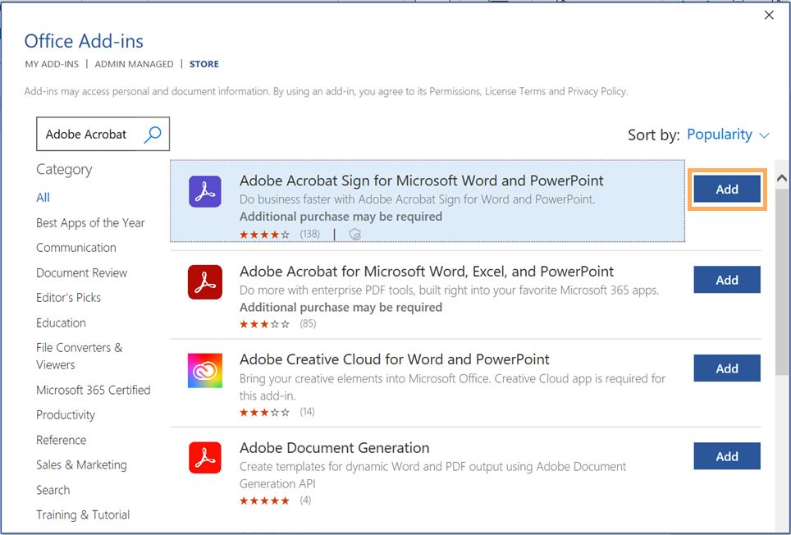Open Training & Tutorial category
Image resolution: width=791 pixels, height=535 pixels.
(83, 514)
